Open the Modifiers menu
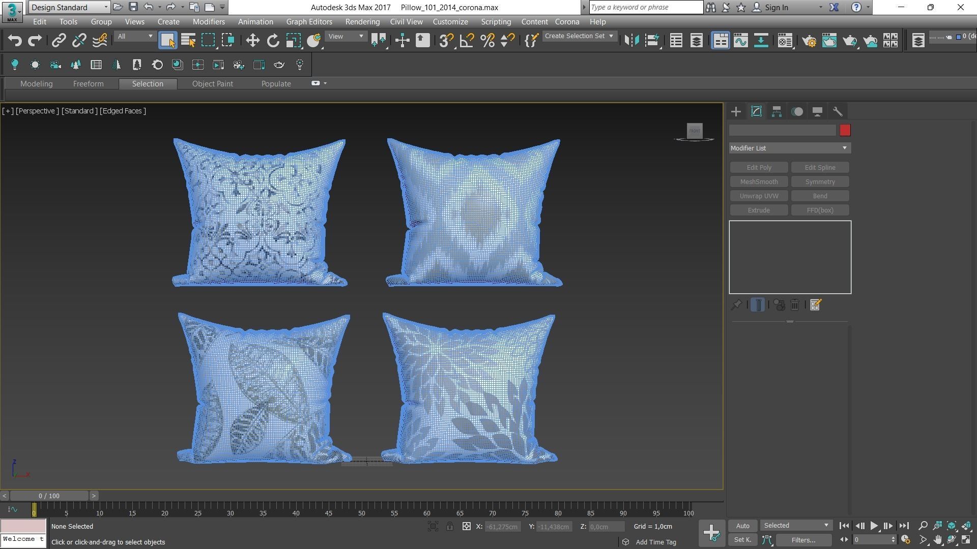977x549 pixels. [209, 22]
